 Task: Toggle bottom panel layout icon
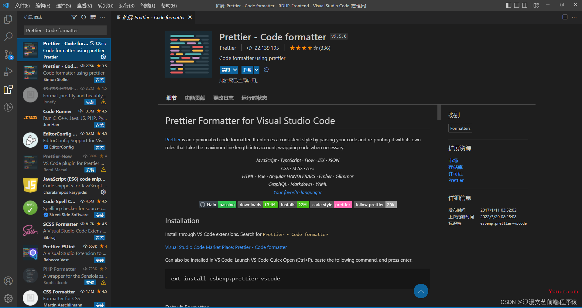tap(517, 5)
